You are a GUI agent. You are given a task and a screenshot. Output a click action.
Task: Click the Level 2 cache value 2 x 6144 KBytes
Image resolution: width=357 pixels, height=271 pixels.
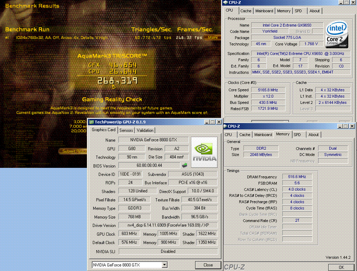[x=332, y=102]
